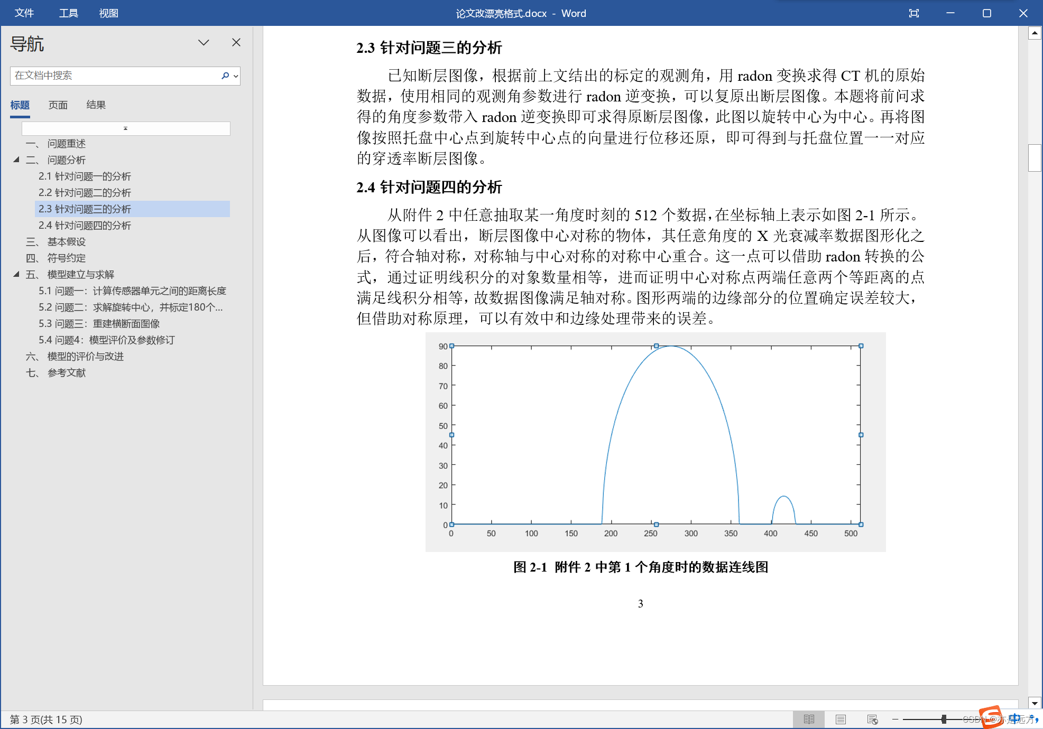
Task: Switch to the 结果 navigation tab
Action: point(96,105)
